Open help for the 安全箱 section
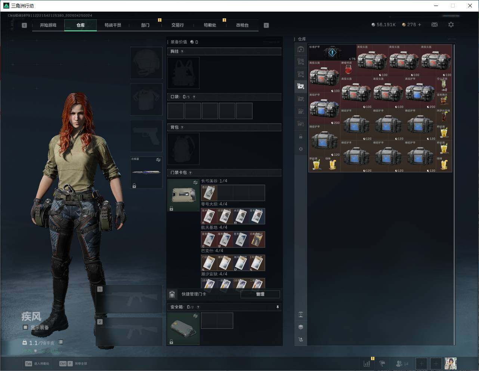Screen dimensions: 479x371 pyautogui.click(x=198, y=307)
